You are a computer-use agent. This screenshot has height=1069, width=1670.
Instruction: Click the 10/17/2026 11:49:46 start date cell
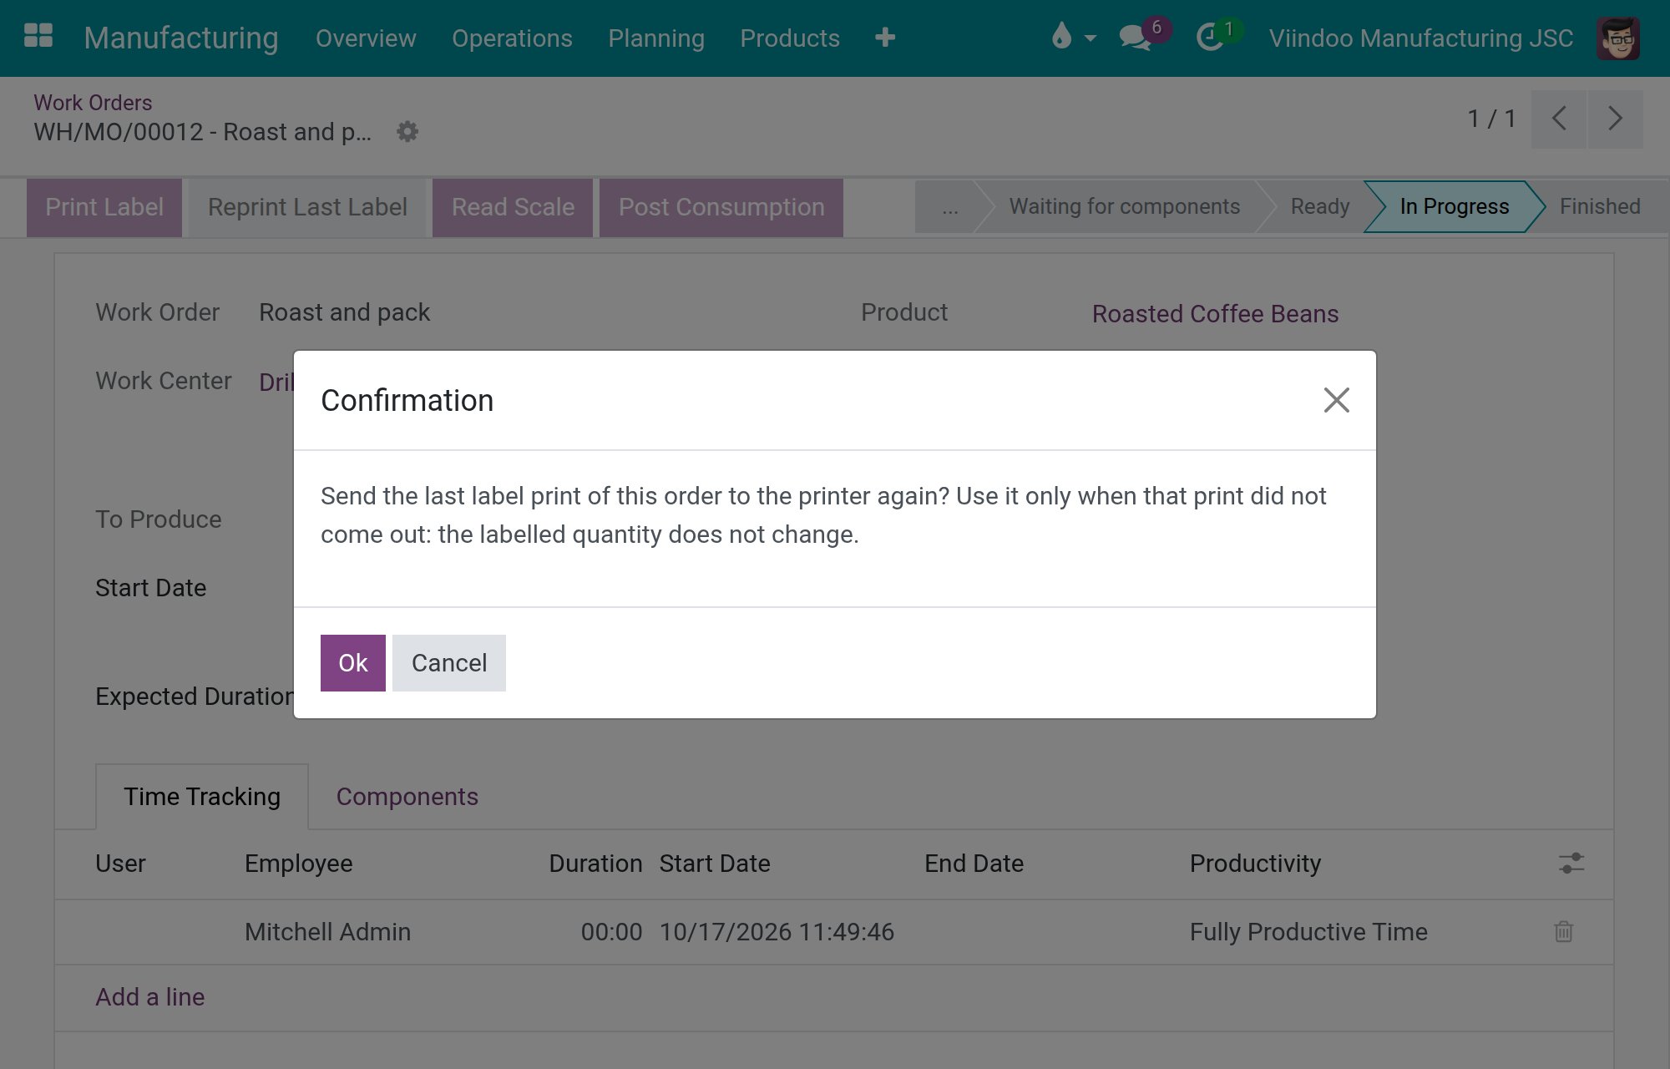tap(777, 932)
